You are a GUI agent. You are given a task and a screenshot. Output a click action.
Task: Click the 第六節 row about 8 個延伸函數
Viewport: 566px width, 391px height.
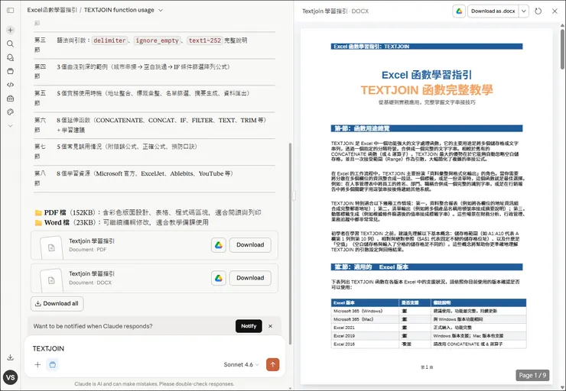(155, 125)
